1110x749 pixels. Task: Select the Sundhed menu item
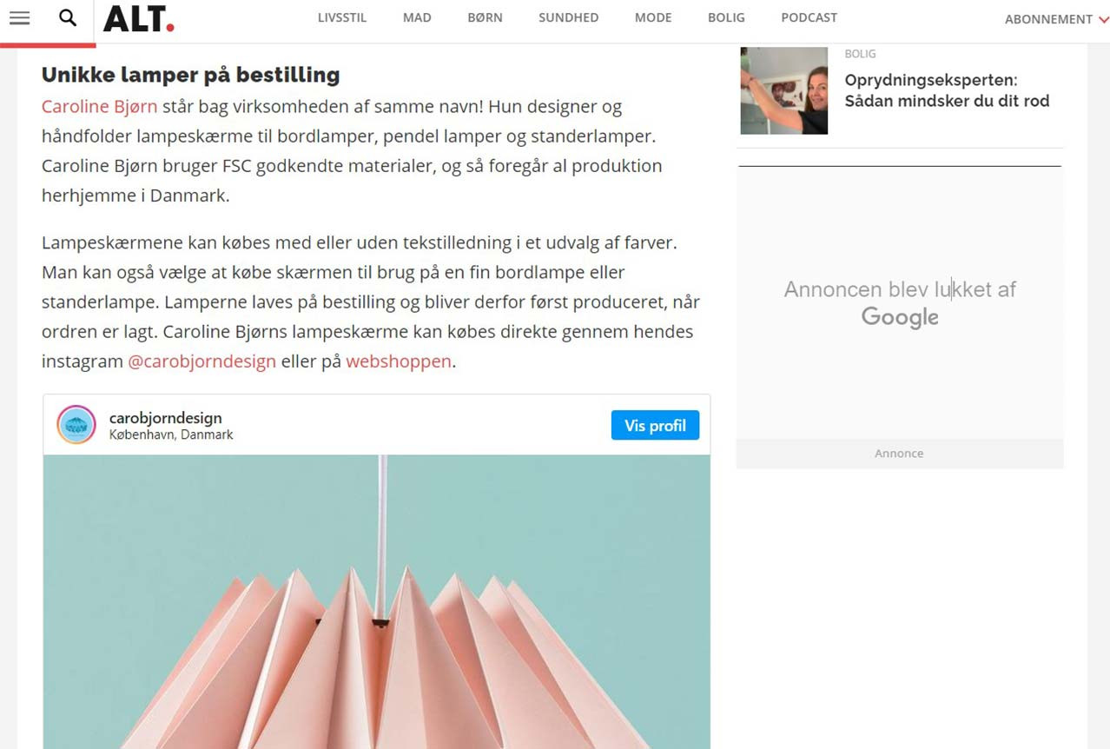[568, 17]
